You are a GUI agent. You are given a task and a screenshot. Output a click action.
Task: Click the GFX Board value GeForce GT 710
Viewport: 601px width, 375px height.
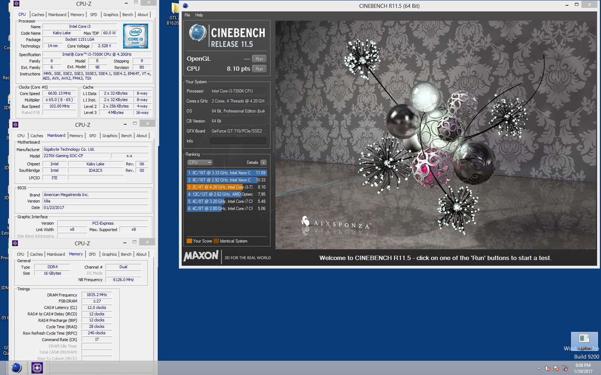click(x=238, y=131)
